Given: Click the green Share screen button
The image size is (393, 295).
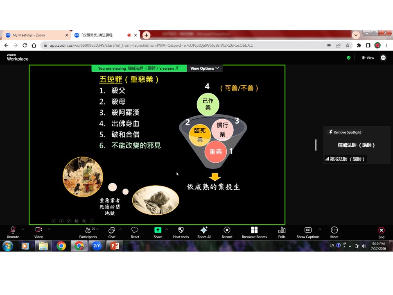Looking at the screenshot, I should click(x=158, y=232).
